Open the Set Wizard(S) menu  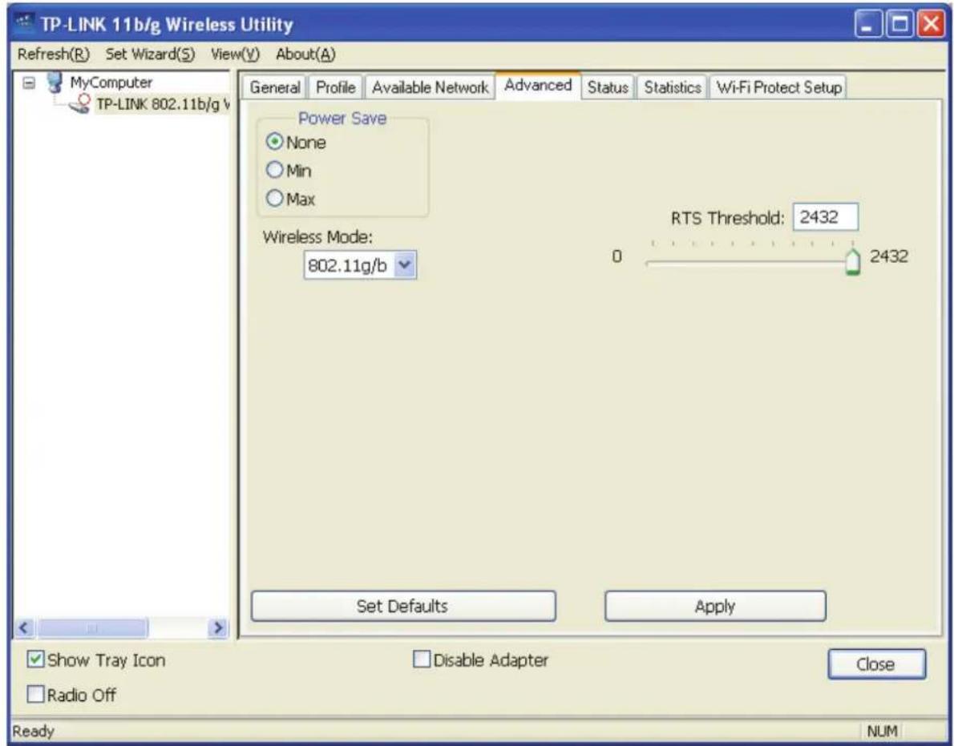coord(150,54)
